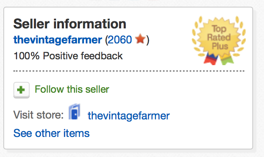Click the Seller information heading
The image size is (264, 157).
point(70,24)
